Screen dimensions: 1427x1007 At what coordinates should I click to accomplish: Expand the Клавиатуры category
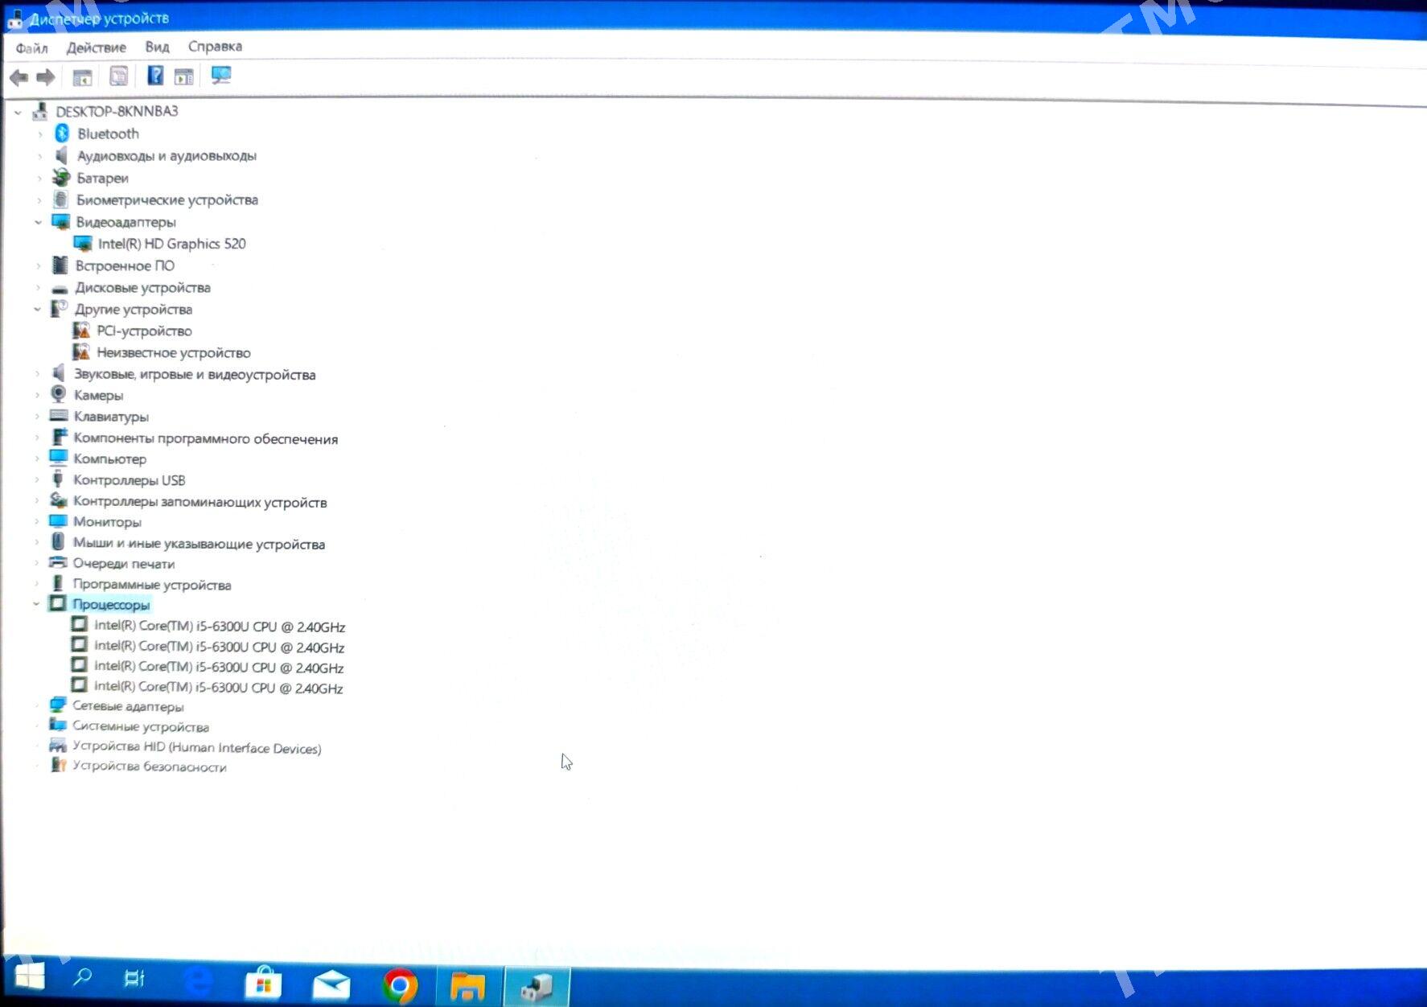click(37, 417)
